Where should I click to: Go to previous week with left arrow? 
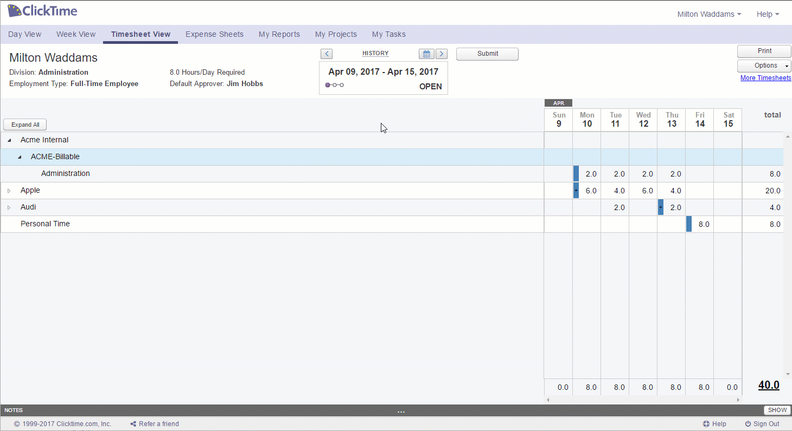[x=326, y=54]
